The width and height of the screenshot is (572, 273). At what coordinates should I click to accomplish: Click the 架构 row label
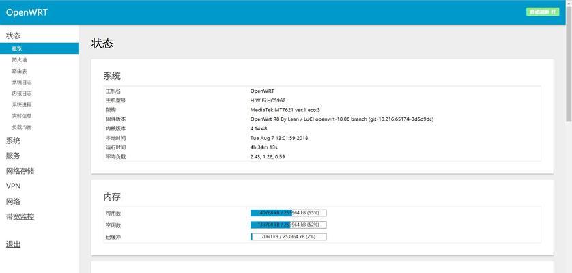pyautogui.click(x=111, y=110)
